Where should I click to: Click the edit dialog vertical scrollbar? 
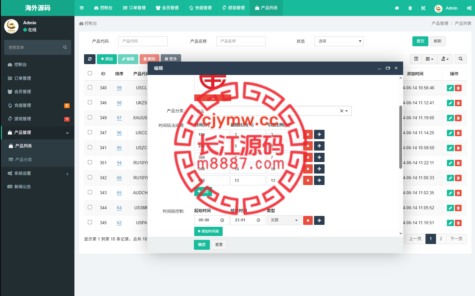[x=401, y=137]
